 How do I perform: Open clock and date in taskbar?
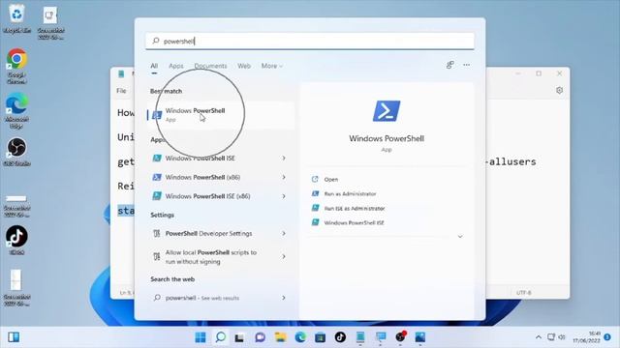click(x=586, y=337)
